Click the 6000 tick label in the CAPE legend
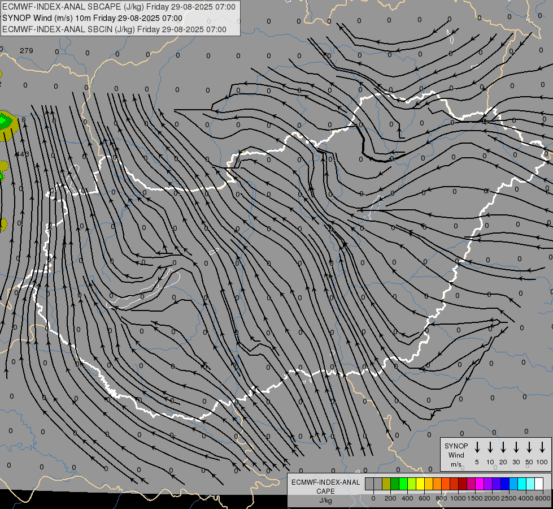This screenshot has width=553, height=509. 543,498
